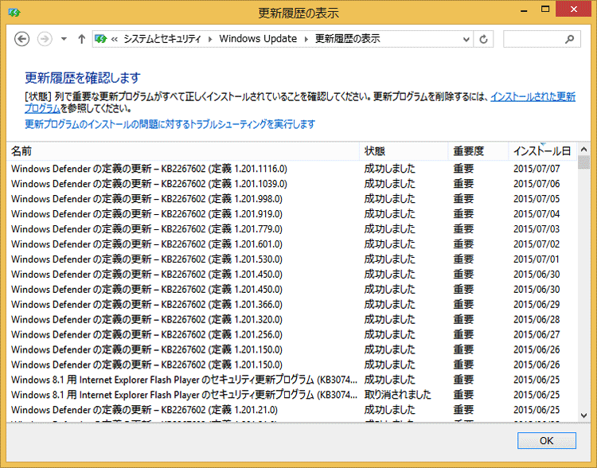Viewport: 597px width, 468px height.
Task: Open the recent locations dropdown
Action: [x=64, y=39]
